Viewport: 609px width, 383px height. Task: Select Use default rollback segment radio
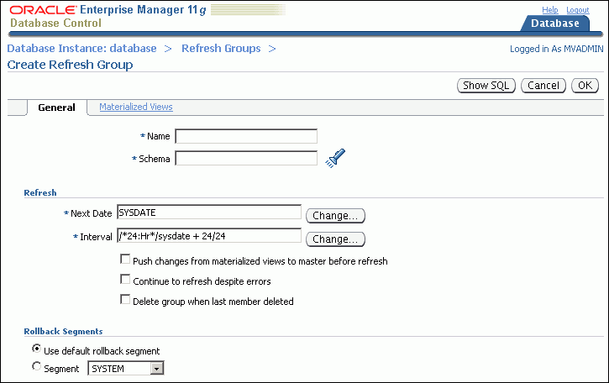36,349
